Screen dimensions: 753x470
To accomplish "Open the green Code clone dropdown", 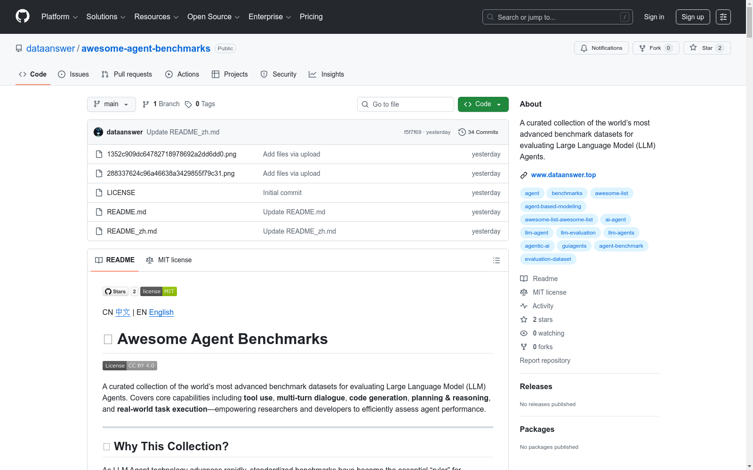I will 483,104.
